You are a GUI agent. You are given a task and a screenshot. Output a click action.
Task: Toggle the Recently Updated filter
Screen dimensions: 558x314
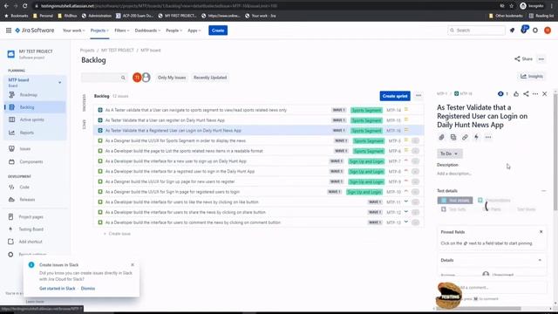tap(210, 78)
